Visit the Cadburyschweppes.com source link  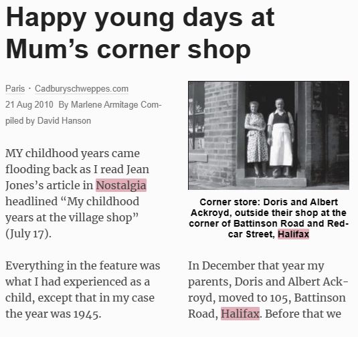click(x=82, y=88)
